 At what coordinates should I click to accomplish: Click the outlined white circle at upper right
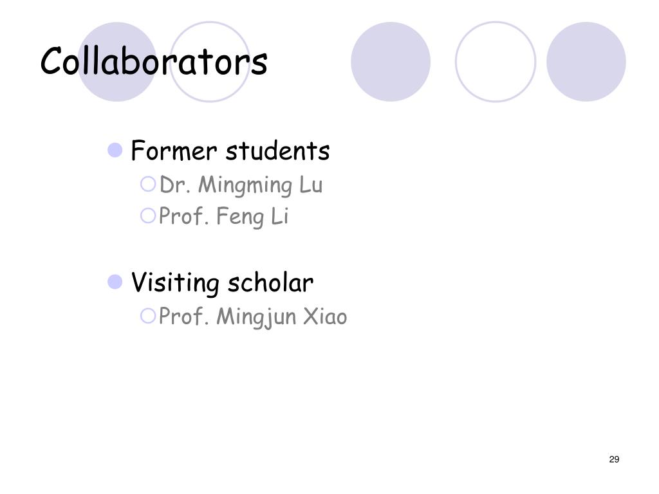coord(496,62)
